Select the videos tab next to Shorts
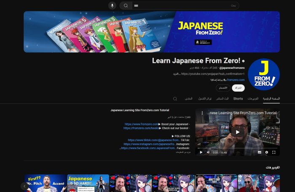The width and height of the screenshot is (295, 192). pyautogui.click(x=253, y=99)
